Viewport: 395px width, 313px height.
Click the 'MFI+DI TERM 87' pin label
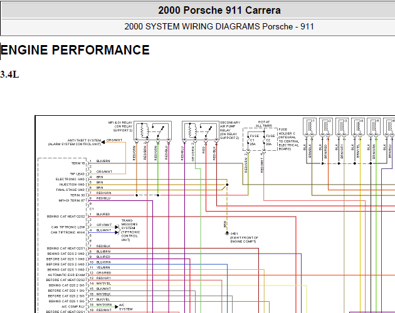[x=72, y=200]
